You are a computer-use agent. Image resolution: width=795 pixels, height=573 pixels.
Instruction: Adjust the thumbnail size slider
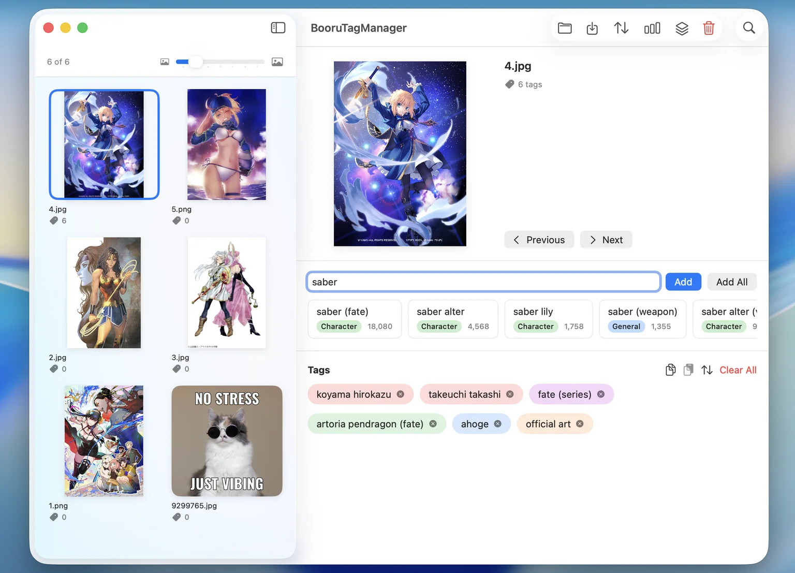pos(220,62)
